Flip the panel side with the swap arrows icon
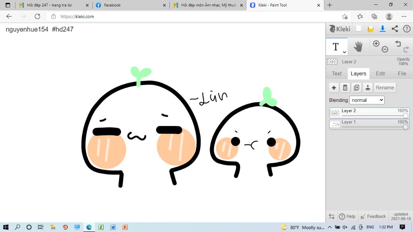Image resolution: width=413 pixels, height=232 pixels. click(332, 216)
